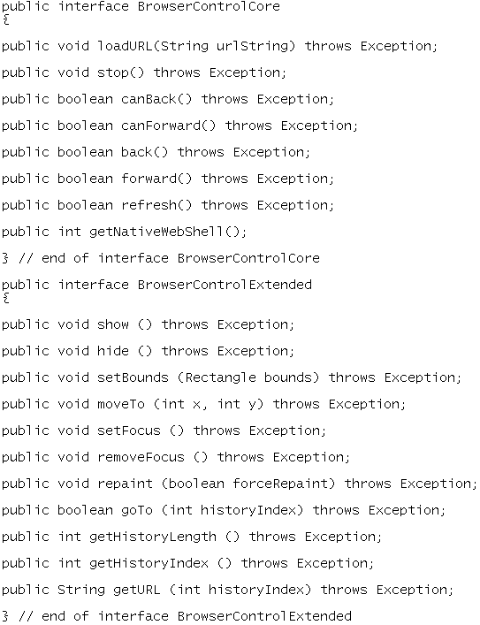Click the removeFocus () method declaration
Screen dimensions: 480x625
point(176,458)
